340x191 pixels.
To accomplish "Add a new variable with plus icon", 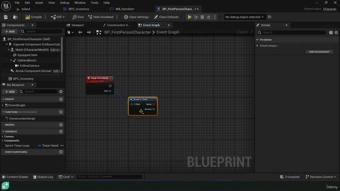I will 61,132.
